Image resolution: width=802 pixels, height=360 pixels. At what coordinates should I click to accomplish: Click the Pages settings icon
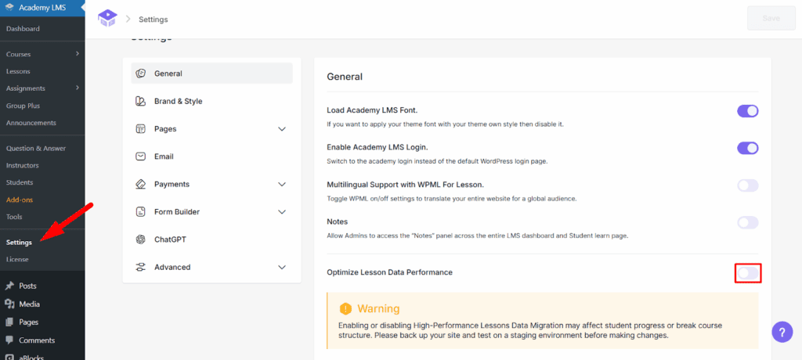pyautogui.click(x=141, y=129)
